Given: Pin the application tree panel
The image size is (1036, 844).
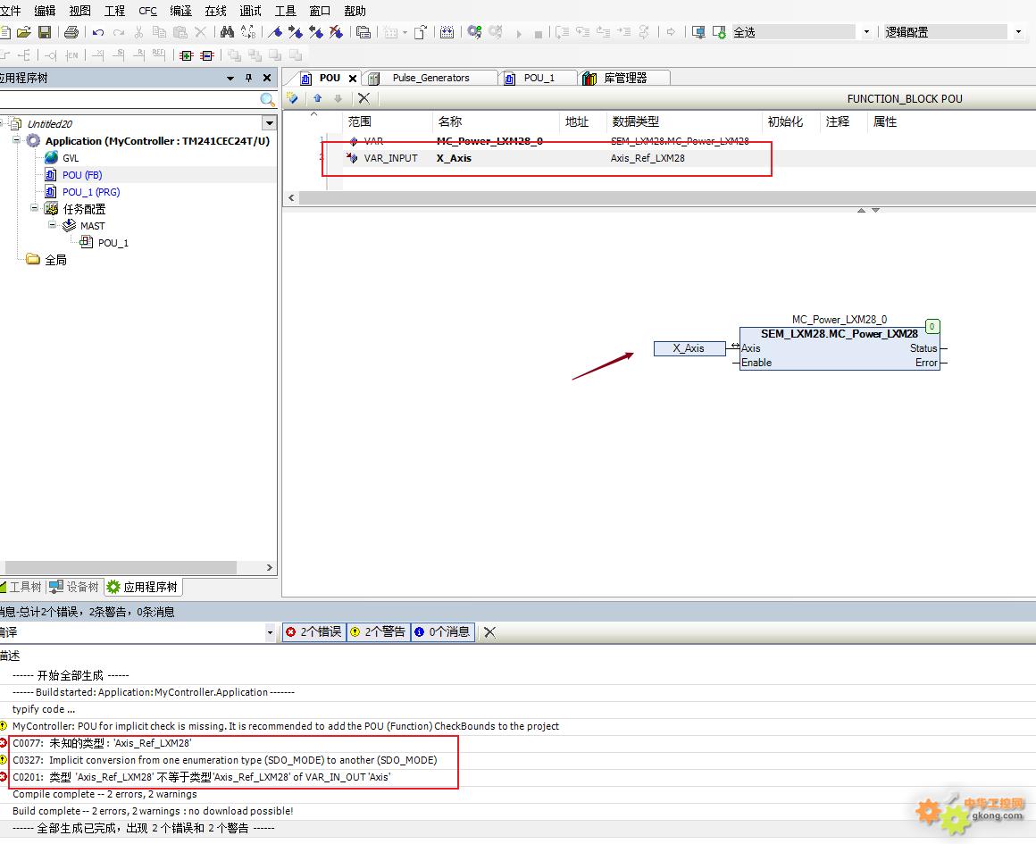Looking at the screenshot, I should 248,78.
